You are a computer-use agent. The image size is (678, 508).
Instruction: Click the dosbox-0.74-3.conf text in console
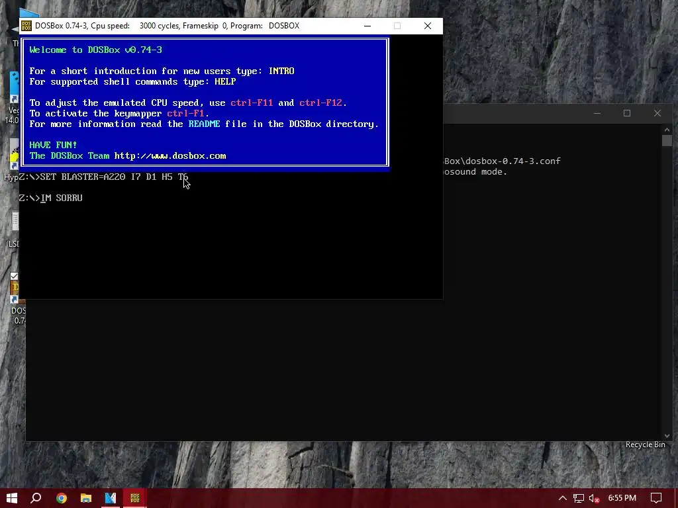click(513, 161)
